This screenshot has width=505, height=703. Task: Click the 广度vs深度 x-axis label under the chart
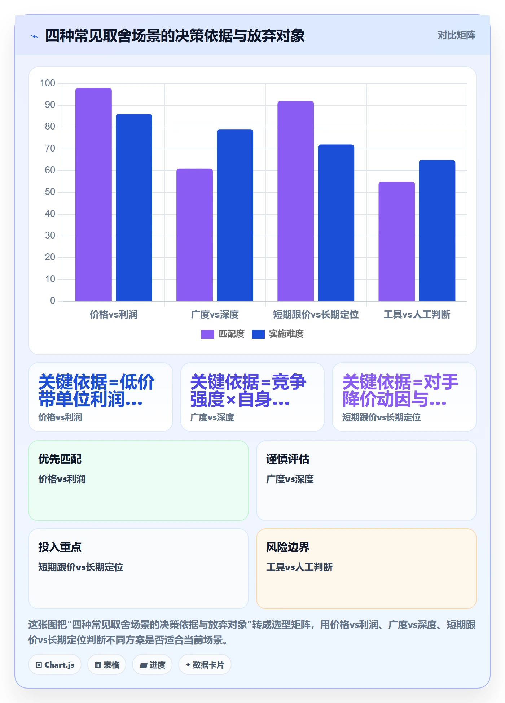coord(215,315)
